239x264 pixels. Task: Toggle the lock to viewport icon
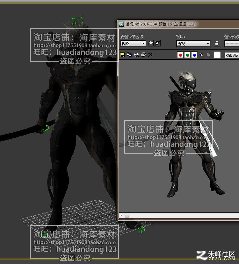click(x=217, y=43)
